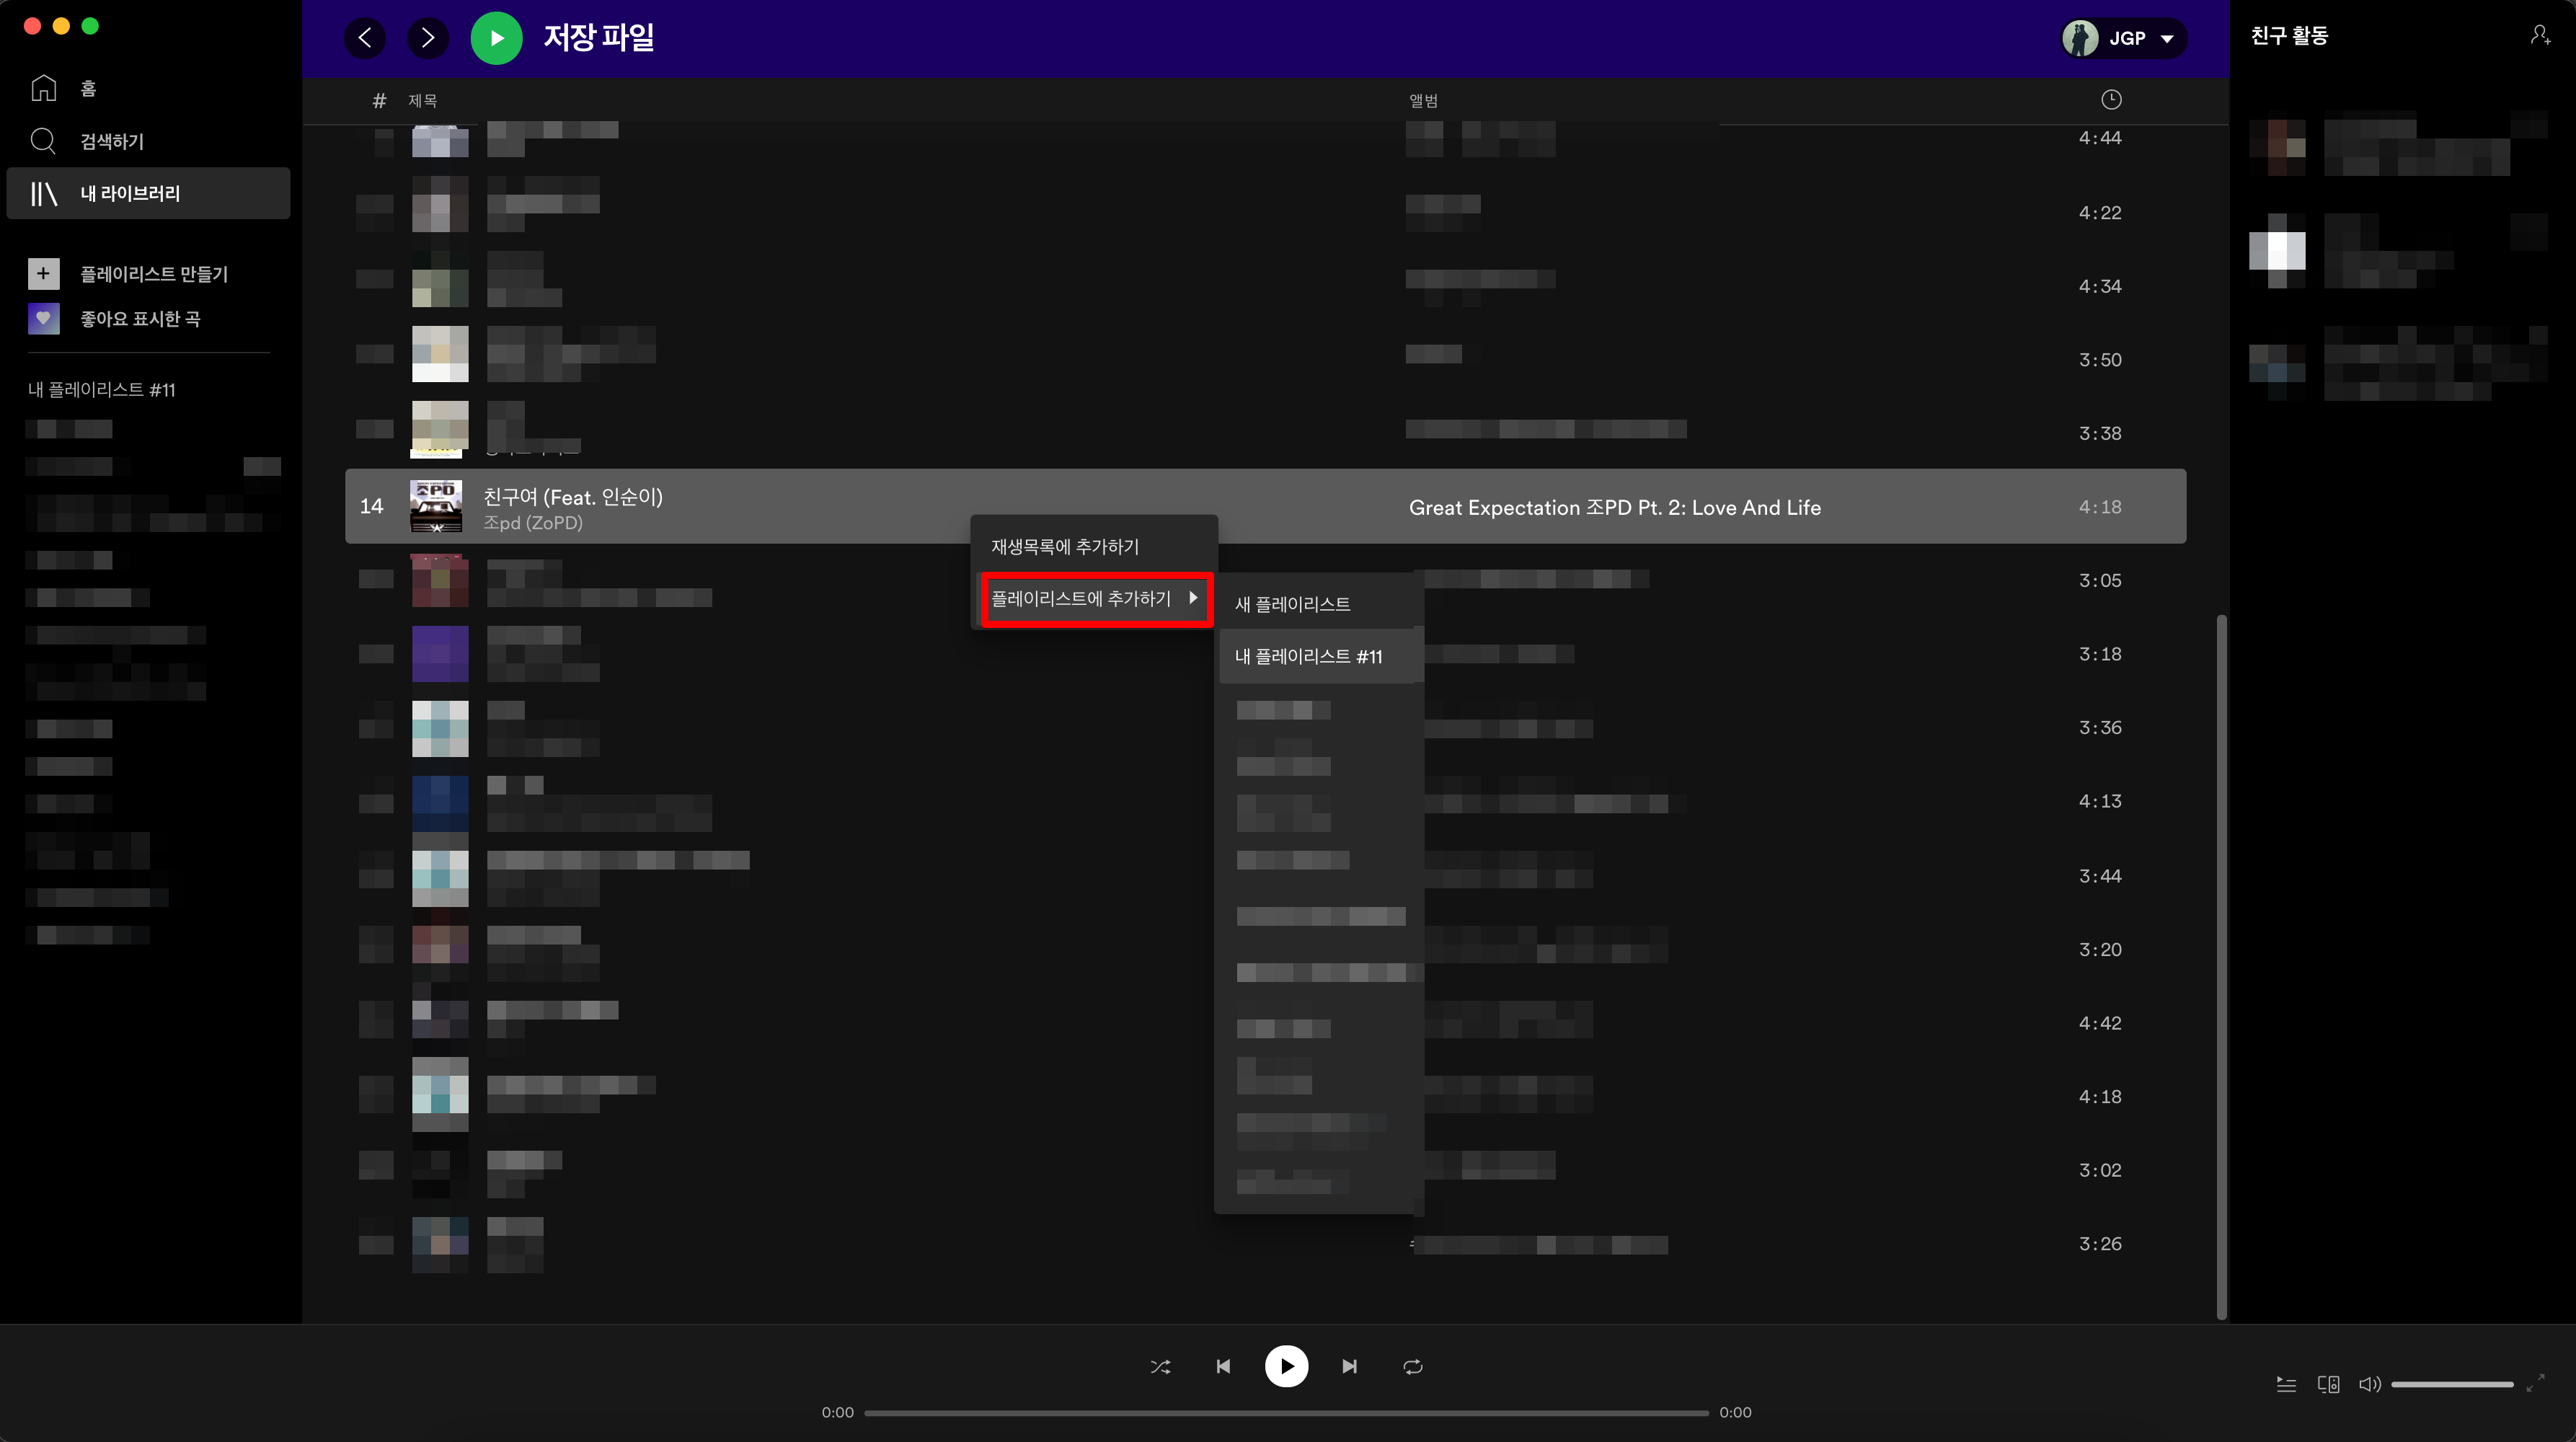Sort by the clock duration header
Viewport: 2576px width, 1442px height.
point(2110,99)
